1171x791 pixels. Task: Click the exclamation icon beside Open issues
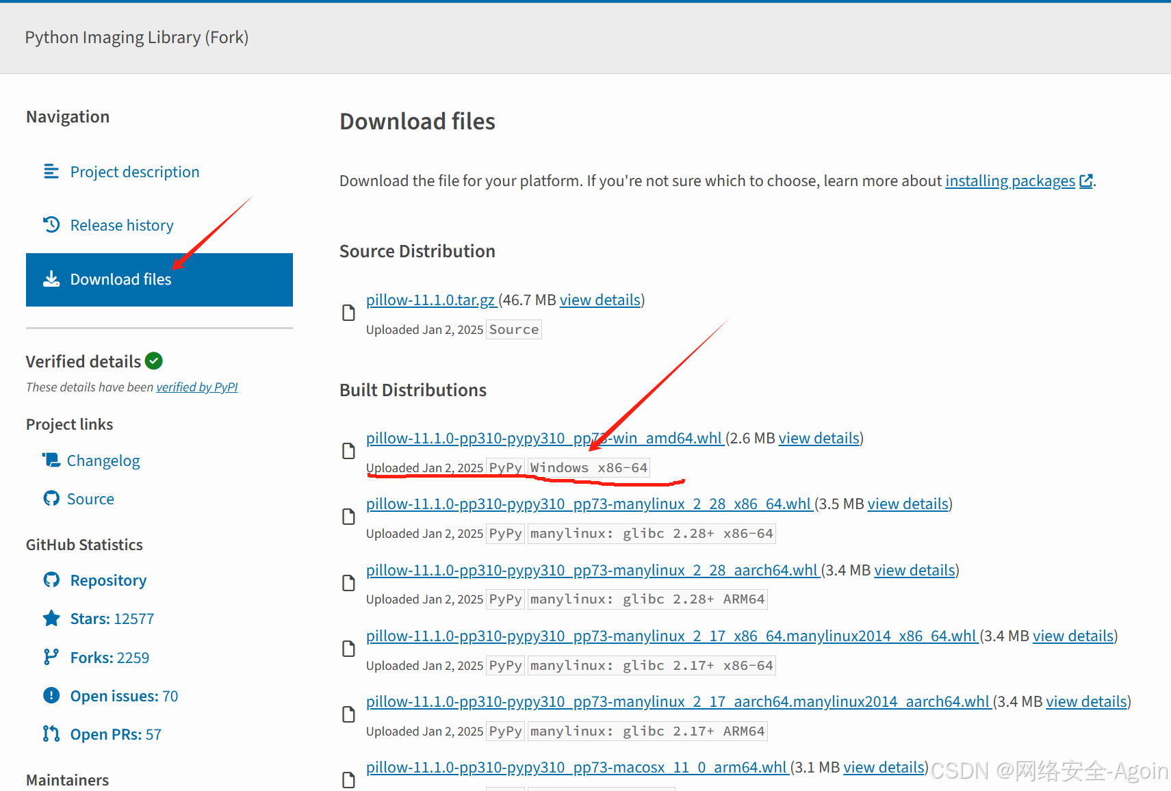(51, 695)
